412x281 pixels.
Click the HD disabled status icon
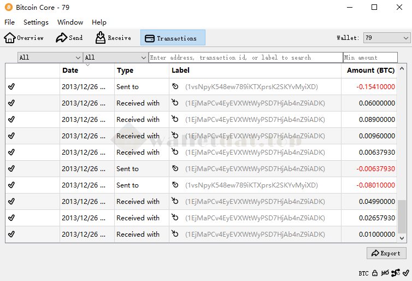pos(385,273)
